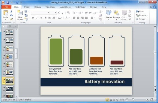Click the Replace button
The image size is (158, 103).
(x=142, y=15)
